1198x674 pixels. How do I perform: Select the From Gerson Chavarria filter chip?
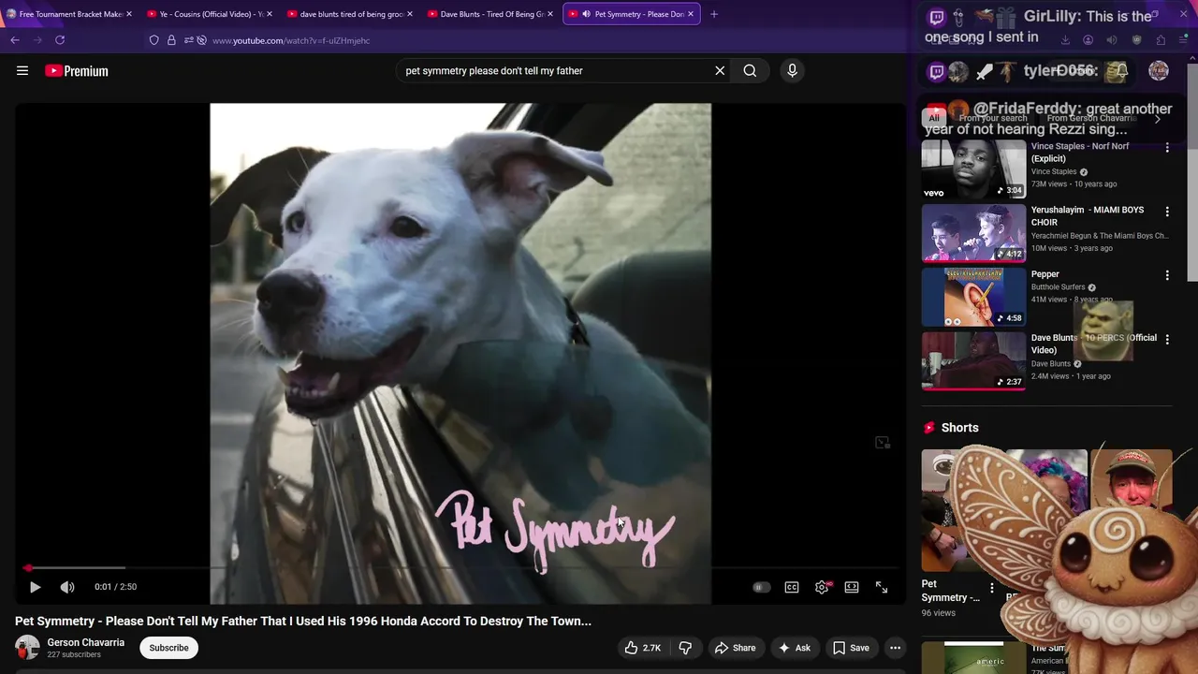click(x=1091, y=119)
